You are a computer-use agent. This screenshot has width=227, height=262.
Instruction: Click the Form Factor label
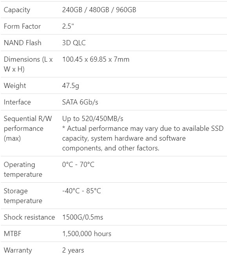click(22, 26)
